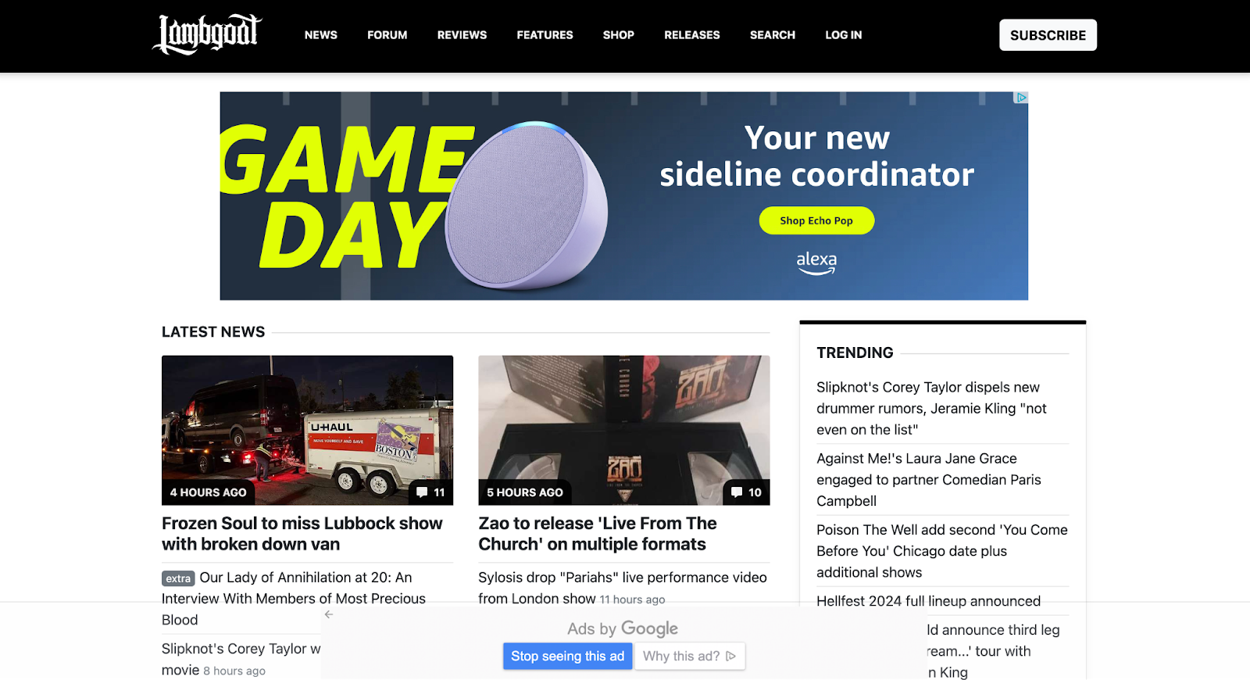Click the Lambgoat logo
The width and height of the screenshot is (1250, 680).
(207, 34)
